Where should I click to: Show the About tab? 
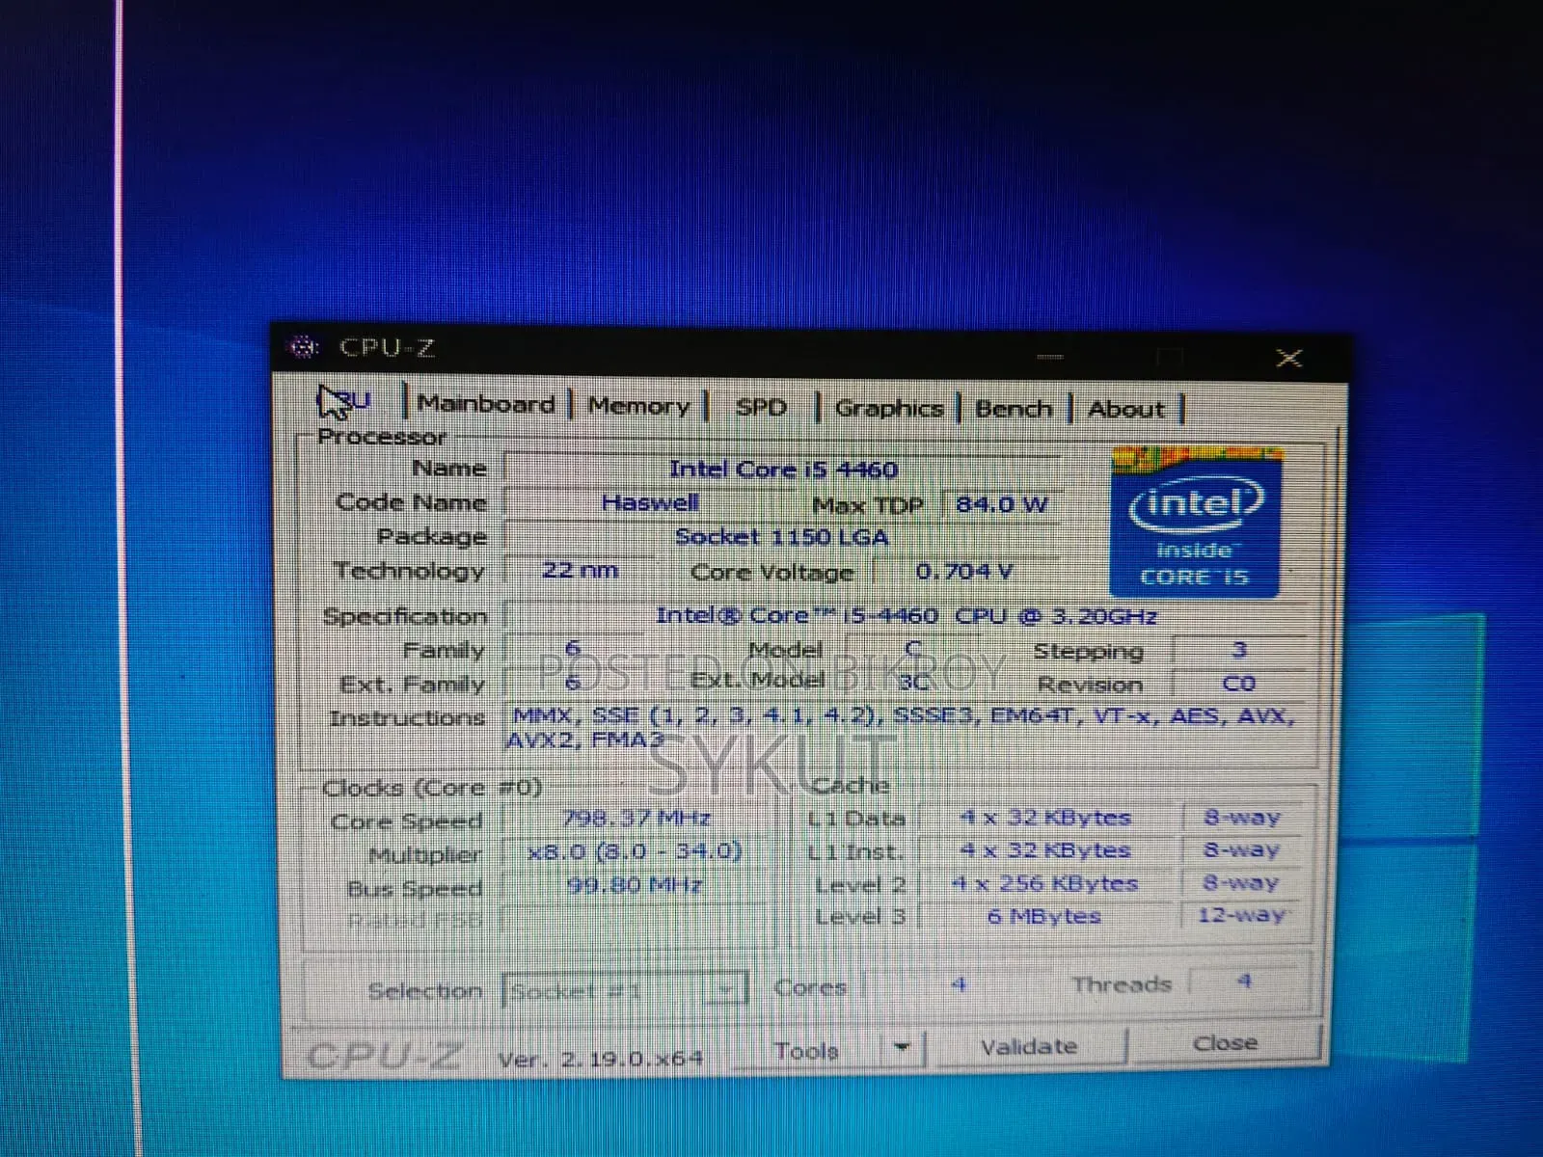click(x=1125, y=410)
